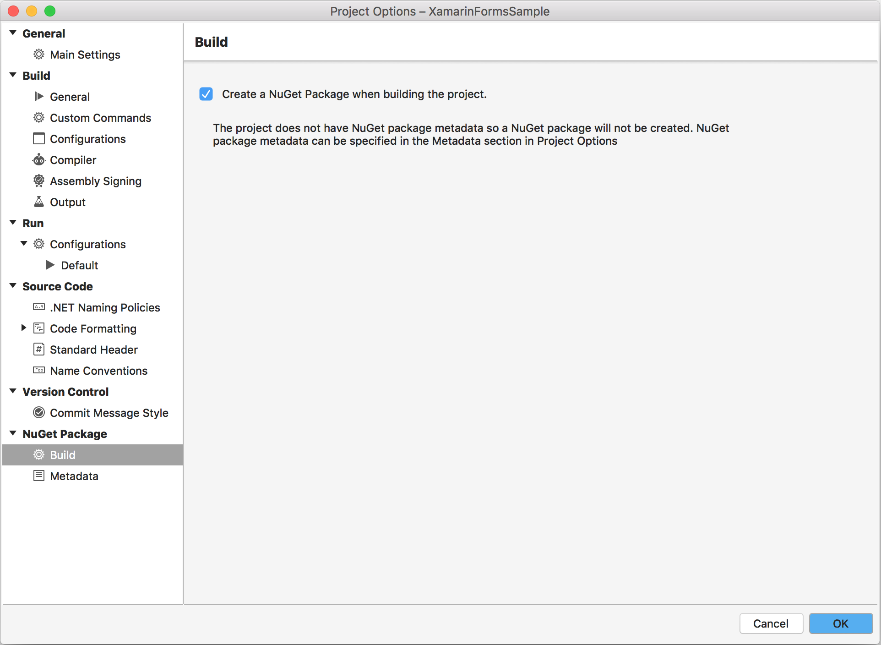Collapse the NuGet Package section

[13, 433]
